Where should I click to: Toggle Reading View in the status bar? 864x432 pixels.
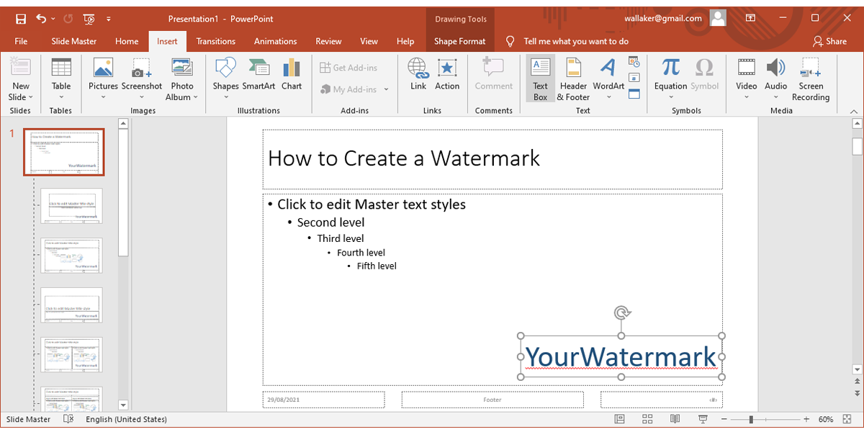click(x=674, y=418)
